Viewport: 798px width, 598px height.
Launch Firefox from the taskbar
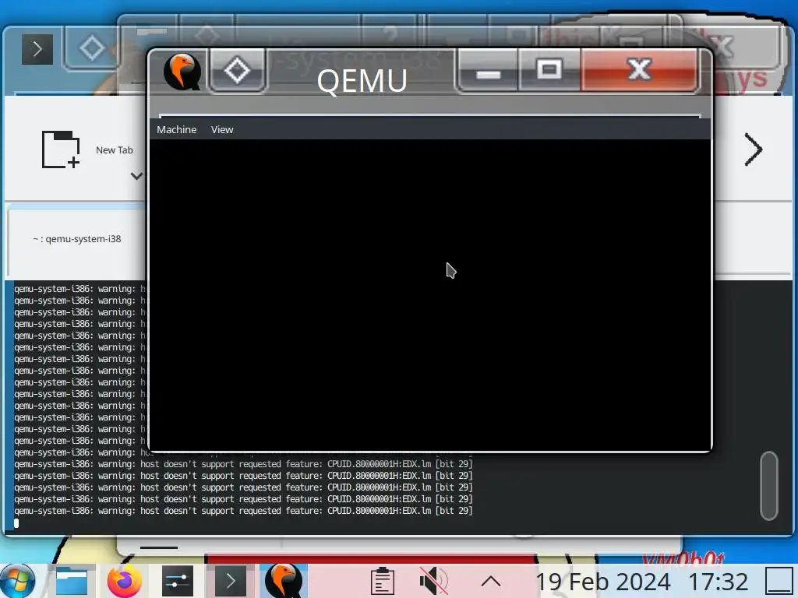pos(124,581)
